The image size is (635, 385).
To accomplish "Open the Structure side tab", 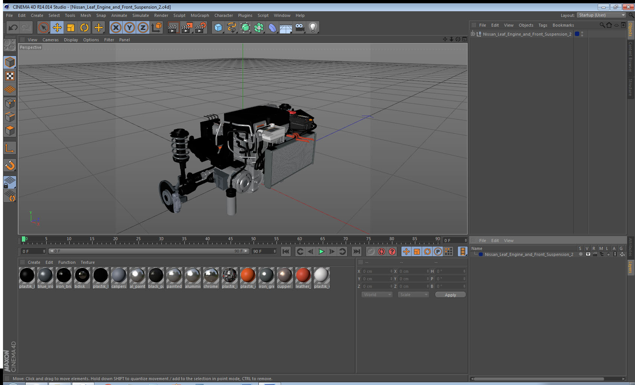I will pos(630,87).
